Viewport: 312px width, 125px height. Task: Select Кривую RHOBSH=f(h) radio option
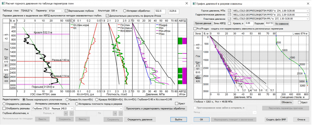click(97, 99)
